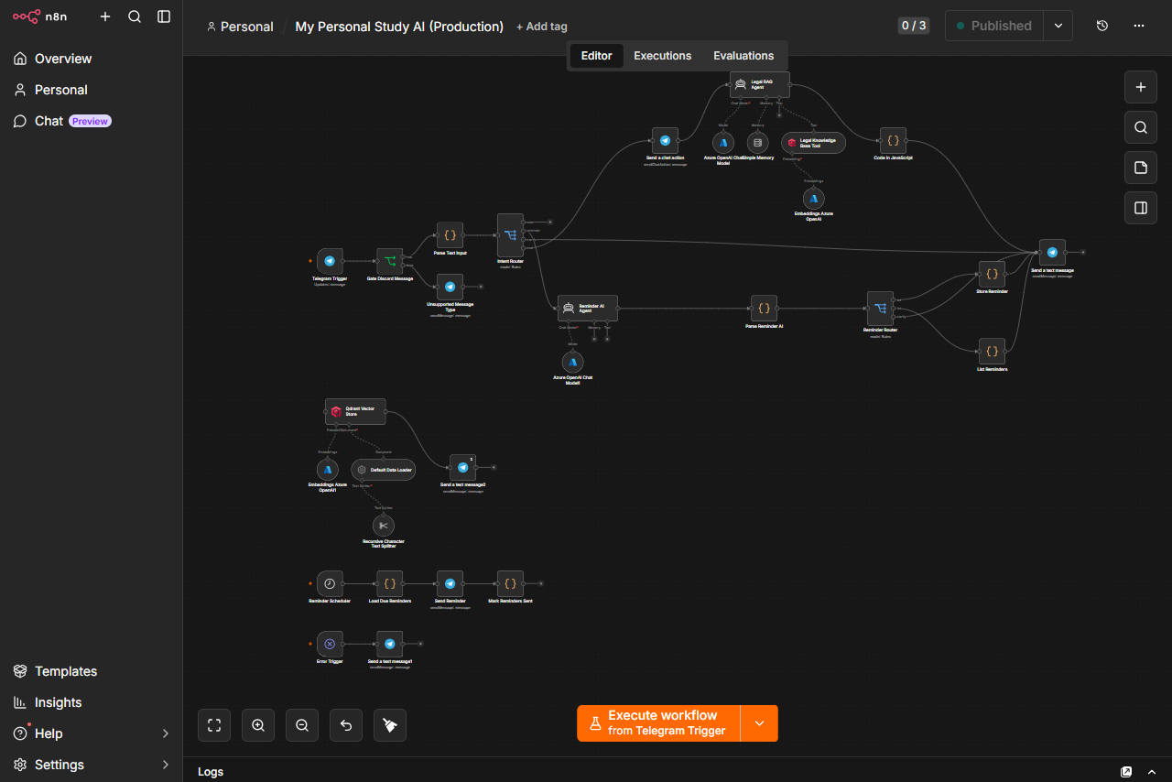
Task: Click the zoom to fit canvas button
Action: coord(214,725)
